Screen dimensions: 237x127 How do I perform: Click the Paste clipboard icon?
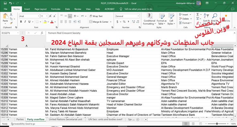pyautogui.click(x=5, y=16)
